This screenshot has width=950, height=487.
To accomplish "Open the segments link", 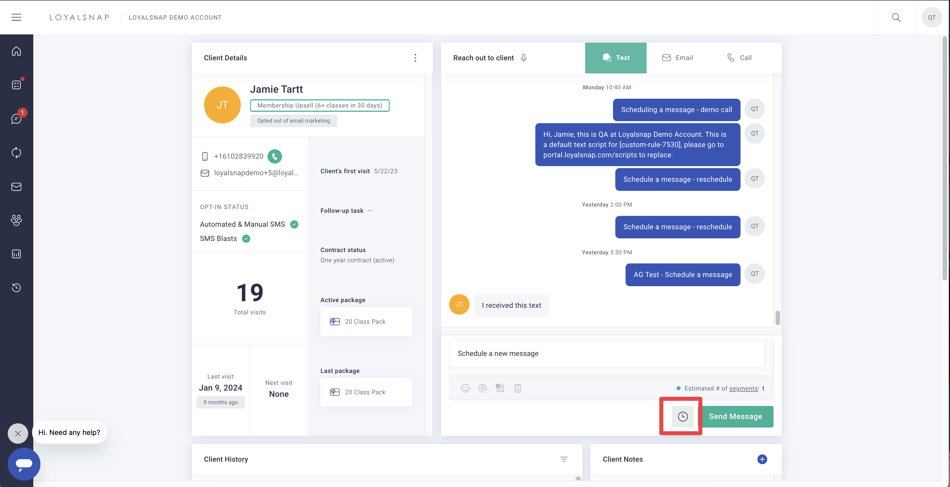I will click(x=743, y=389).
